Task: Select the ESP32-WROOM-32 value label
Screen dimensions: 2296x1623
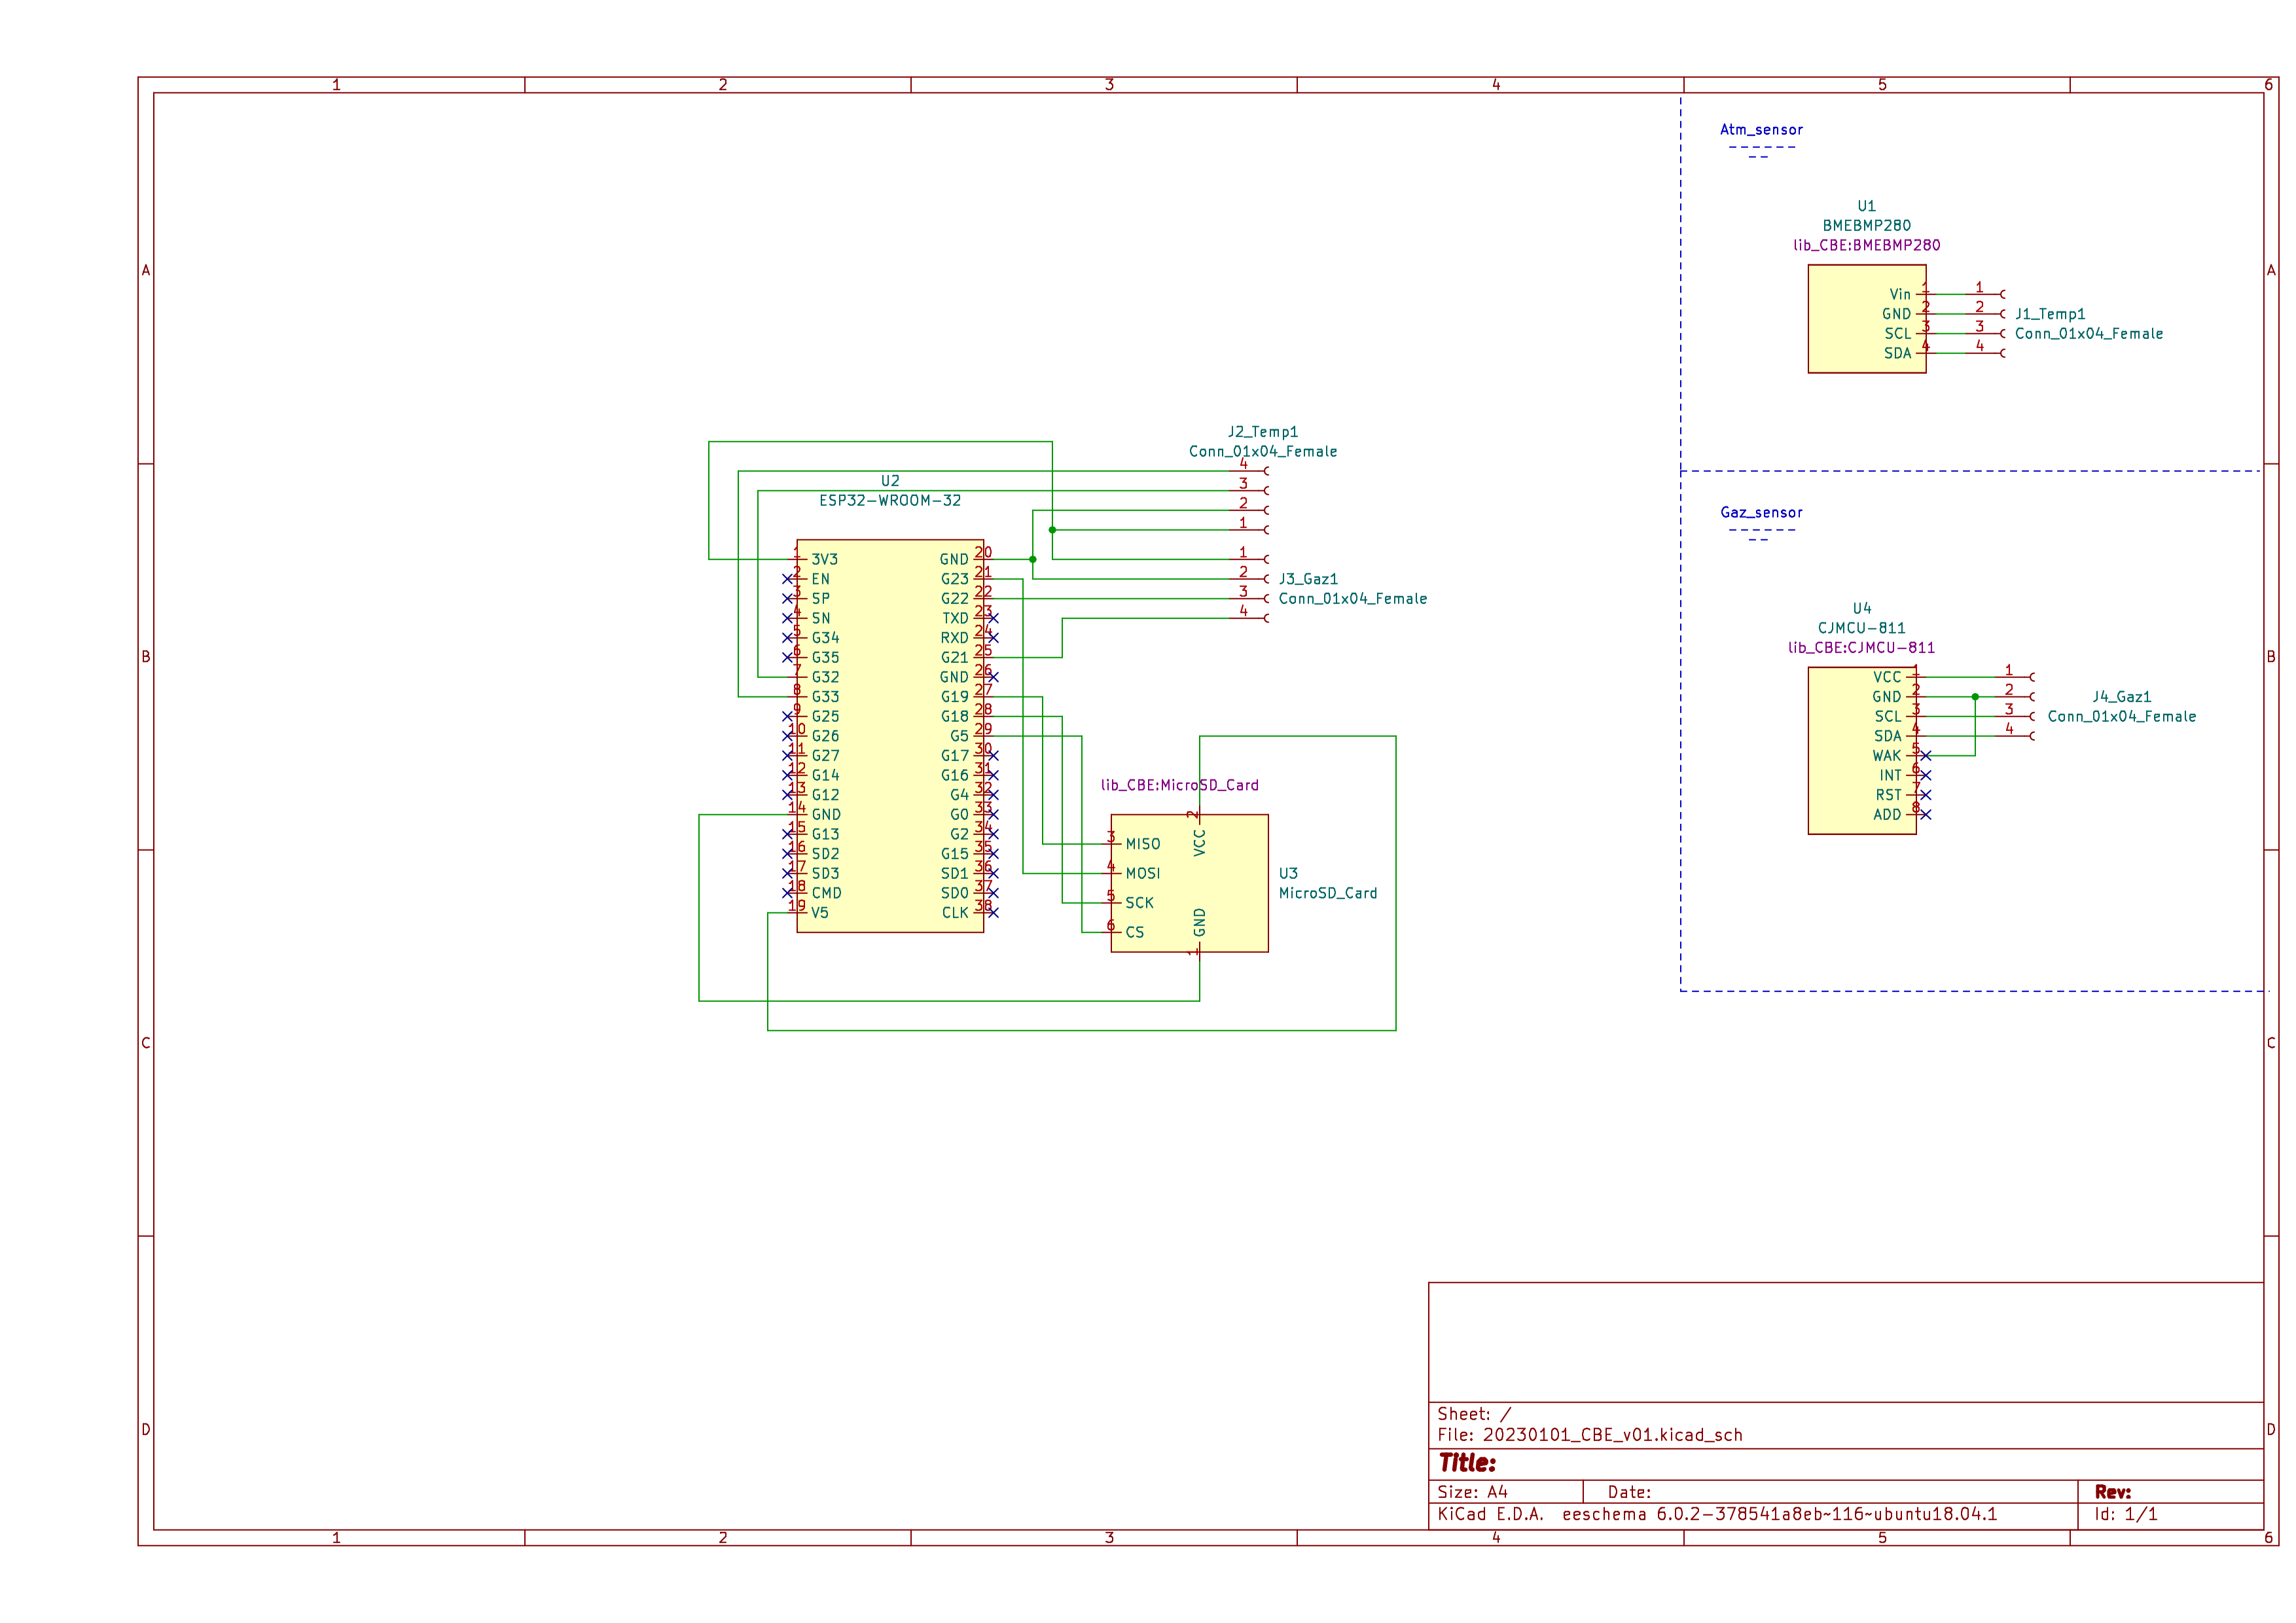Action: (889, 500)
